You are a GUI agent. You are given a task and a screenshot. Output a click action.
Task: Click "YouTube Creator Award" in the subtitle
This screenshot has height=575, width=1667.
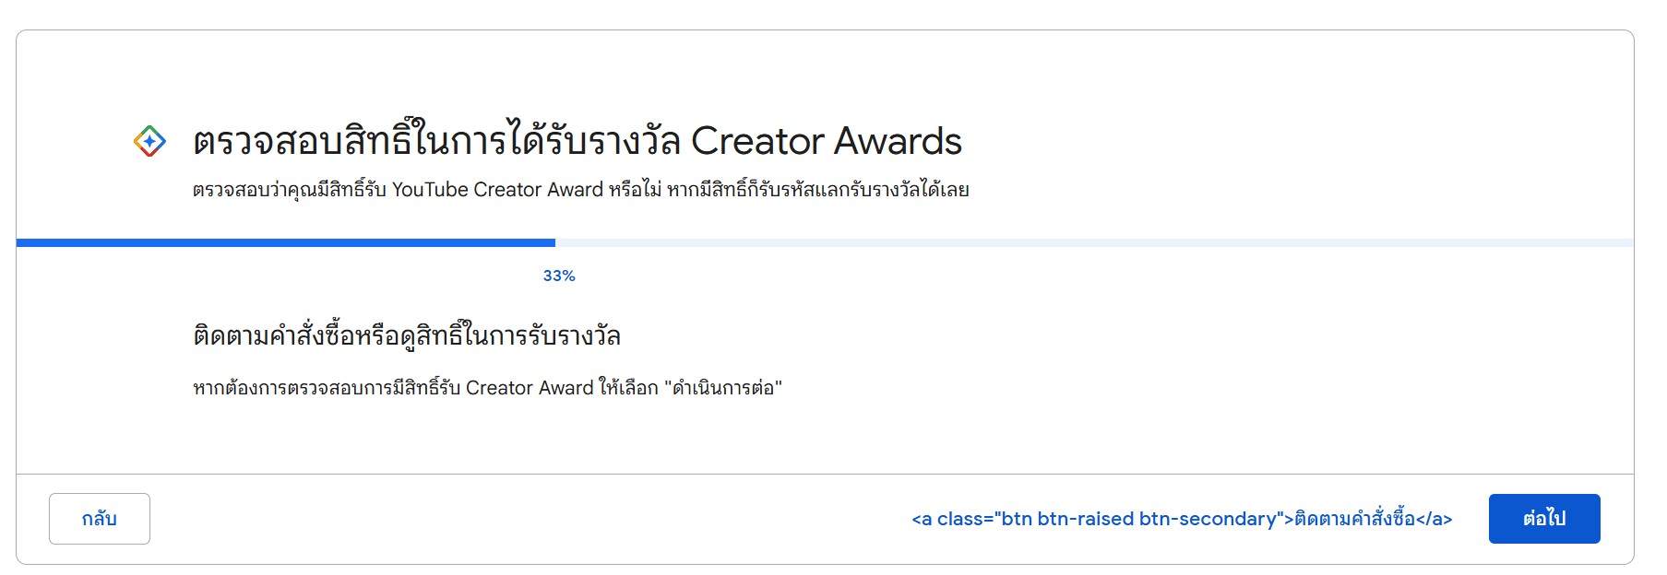(497, 190)
